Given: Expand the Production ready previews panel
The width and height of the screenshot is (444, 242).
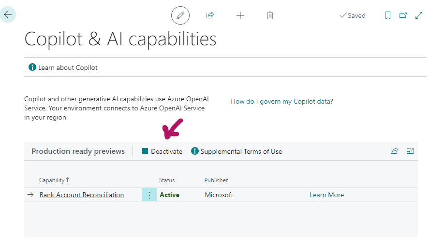Looking at the screenshot, I should 410,151.
